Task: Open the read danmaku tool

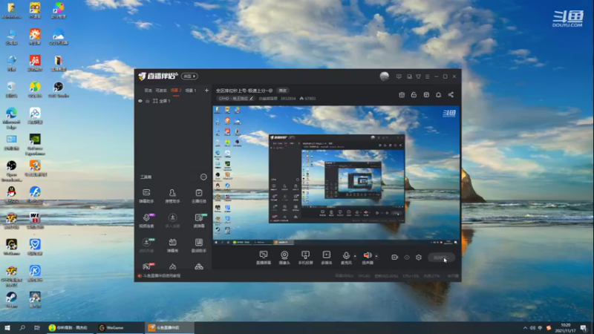Action: (x=198, y=220)
